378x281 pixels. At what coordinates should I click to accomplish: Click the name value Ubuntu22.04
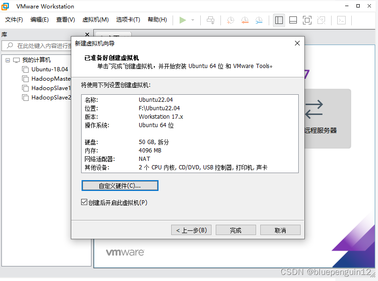coord(156,99)
